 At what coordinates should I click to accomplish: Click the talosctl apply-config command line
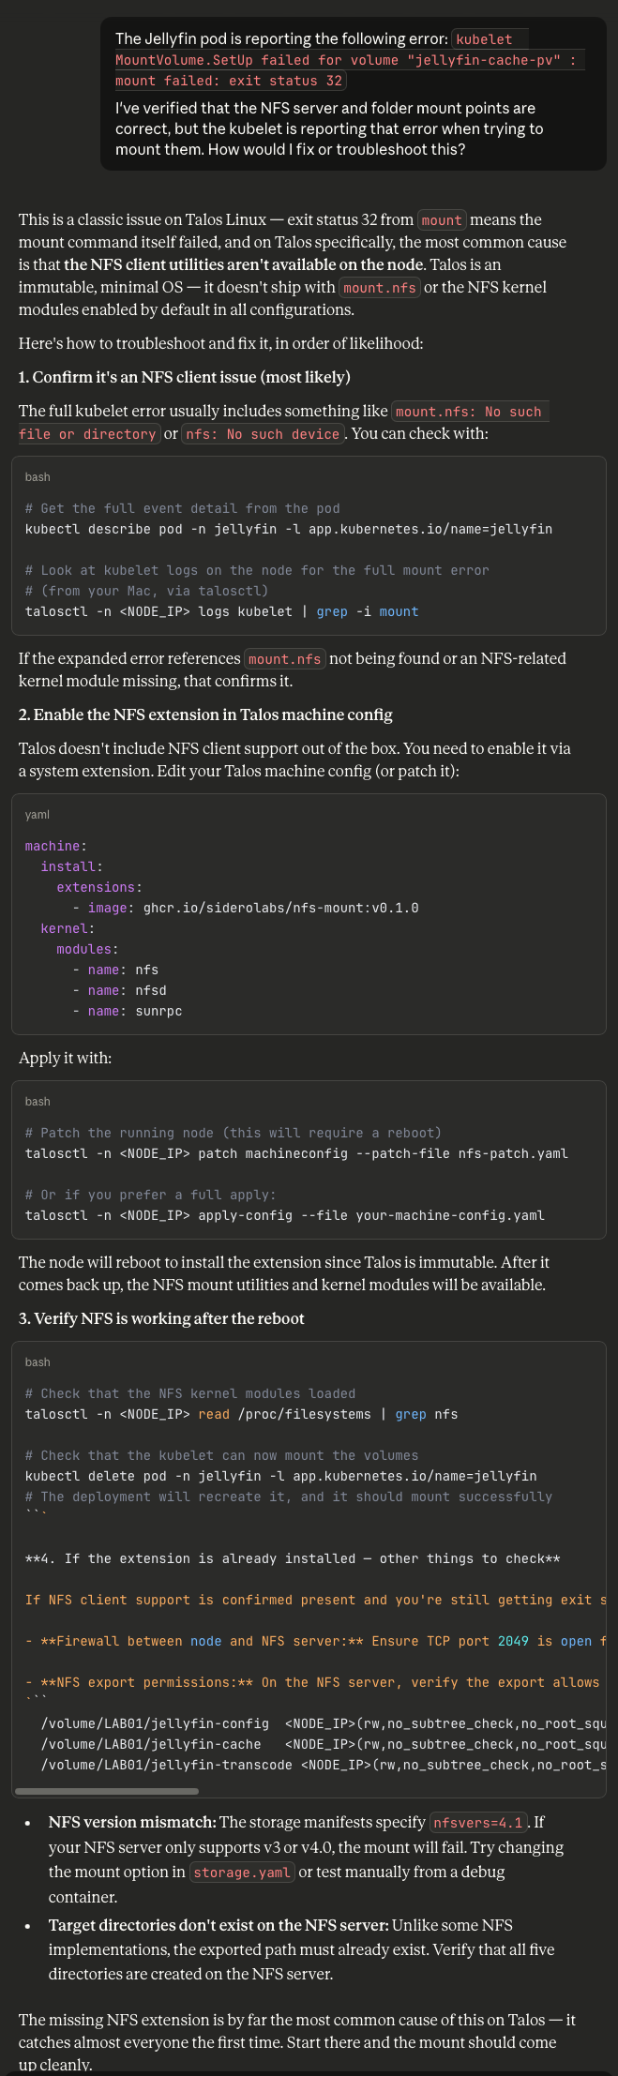284,1215
